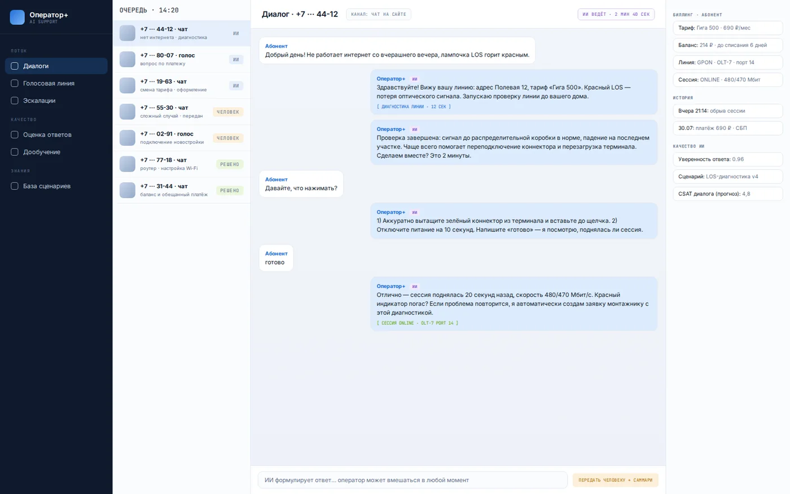Click the Баланс: 214 ₽ field
Screen dimensions: 790x494
pyautogui.click(x=728, y=45)
